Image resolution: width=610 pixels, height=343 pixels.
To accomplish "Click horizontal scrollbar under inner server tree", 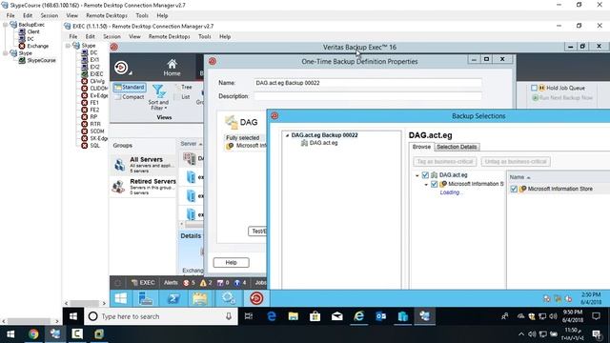I will click(85, 303).
